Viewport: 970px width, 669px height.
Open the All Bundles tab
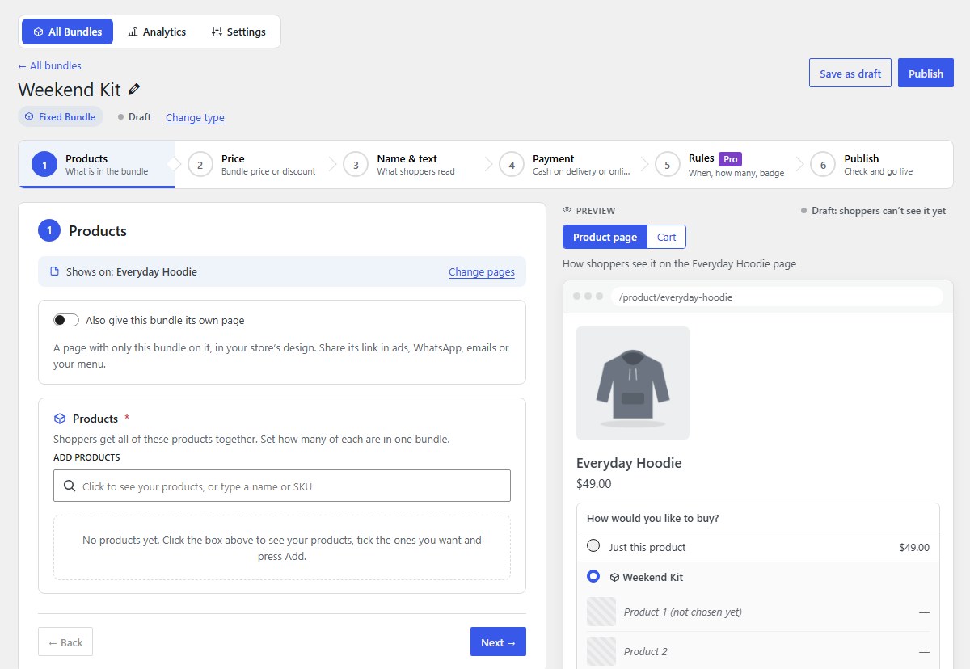tap(68, 32)
